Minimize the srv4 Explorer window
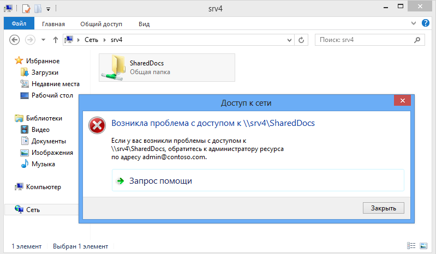Screen dimensions: 436x254 [385, 7]
